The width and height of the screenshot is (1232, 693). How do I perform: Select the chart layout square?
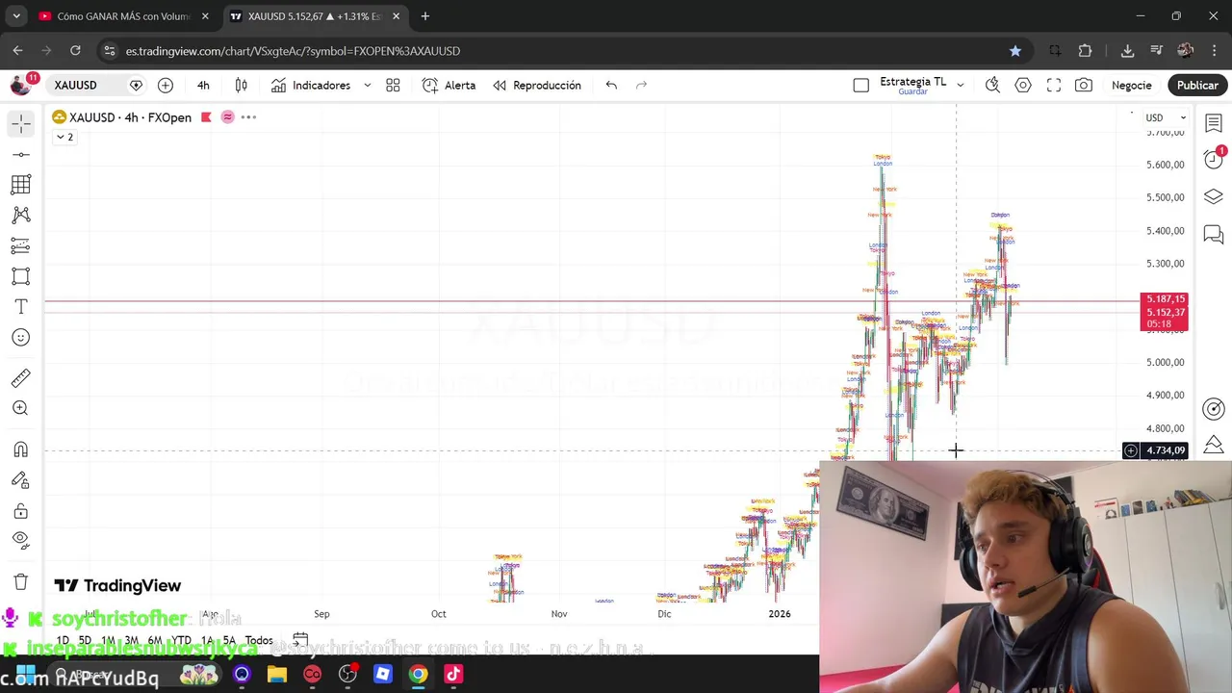[861, 85]
